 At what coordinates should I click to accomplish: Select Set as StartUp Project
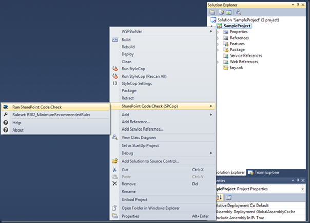pos(140,145)
